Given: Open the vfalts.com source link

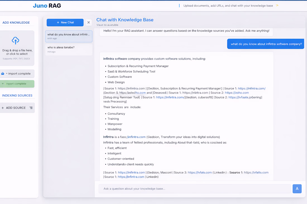Looking at the screenshot, I should point(256,173).
